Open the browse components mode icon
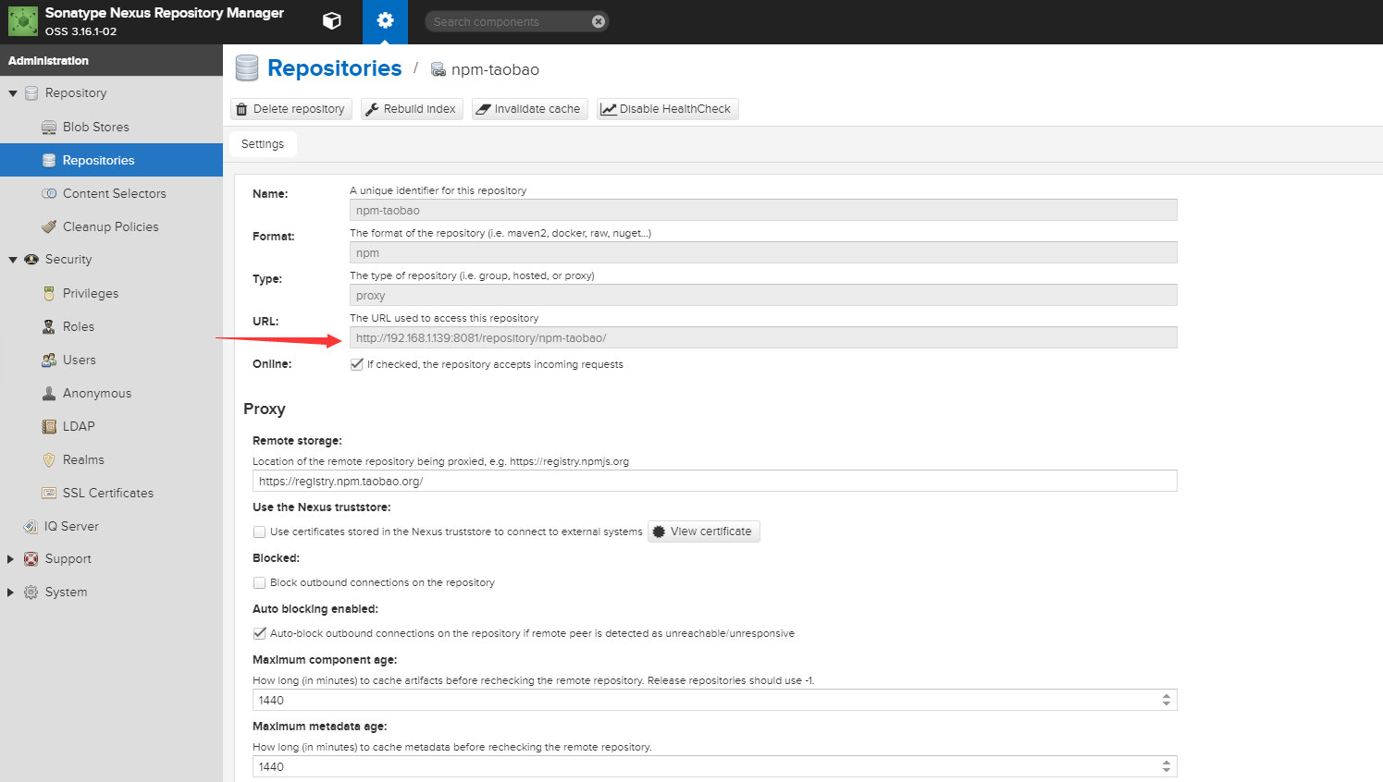 coord(331,21)
